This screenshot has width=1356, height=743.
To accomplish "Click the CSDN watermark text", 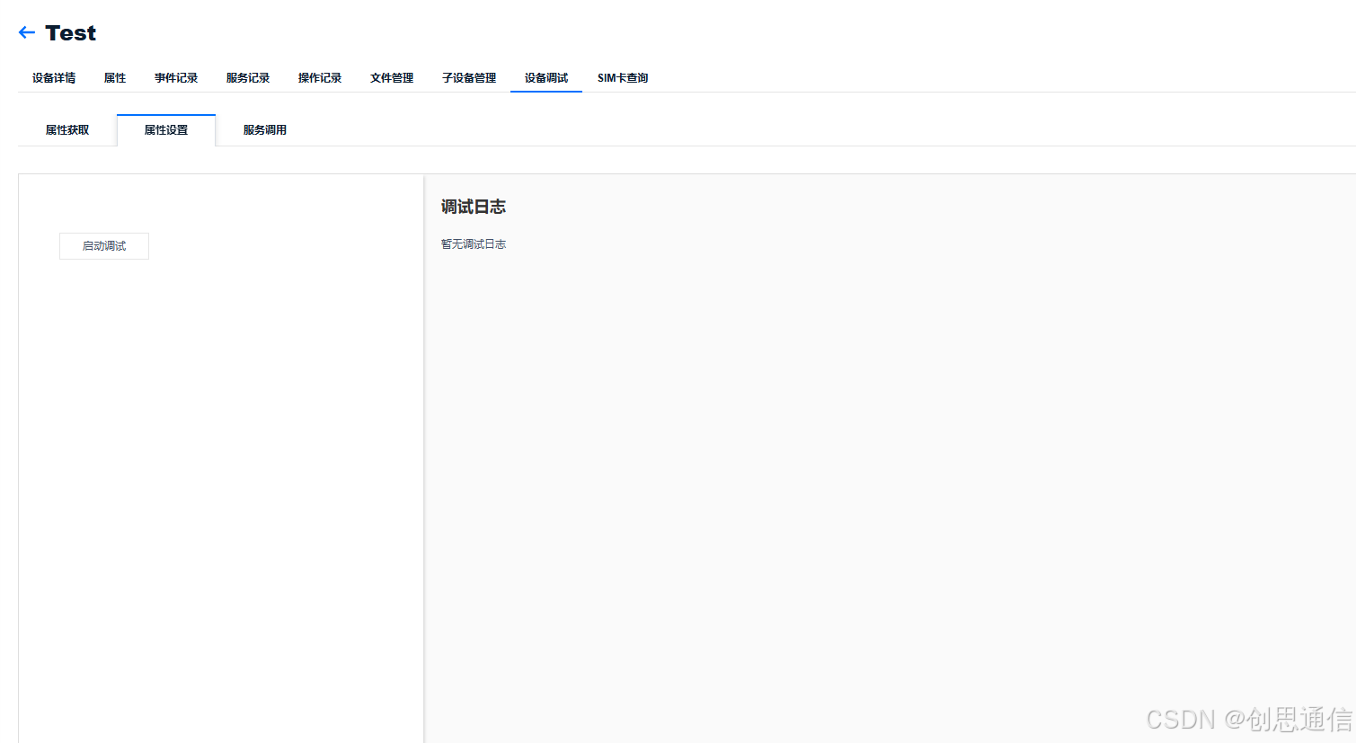I will point(1249,719).
